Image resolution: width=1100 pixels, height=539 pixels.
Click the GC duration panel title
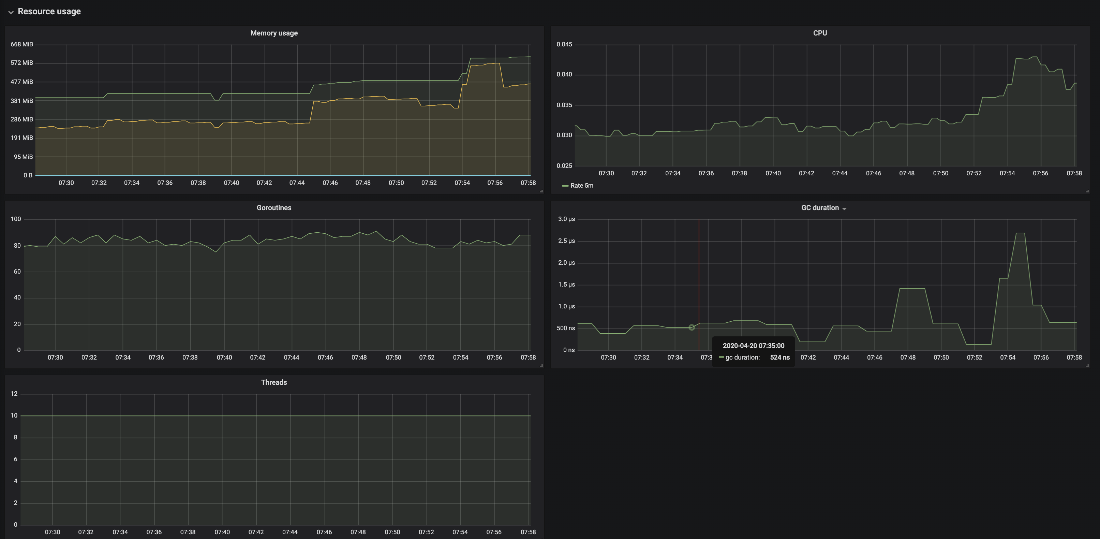click(819, 207)
